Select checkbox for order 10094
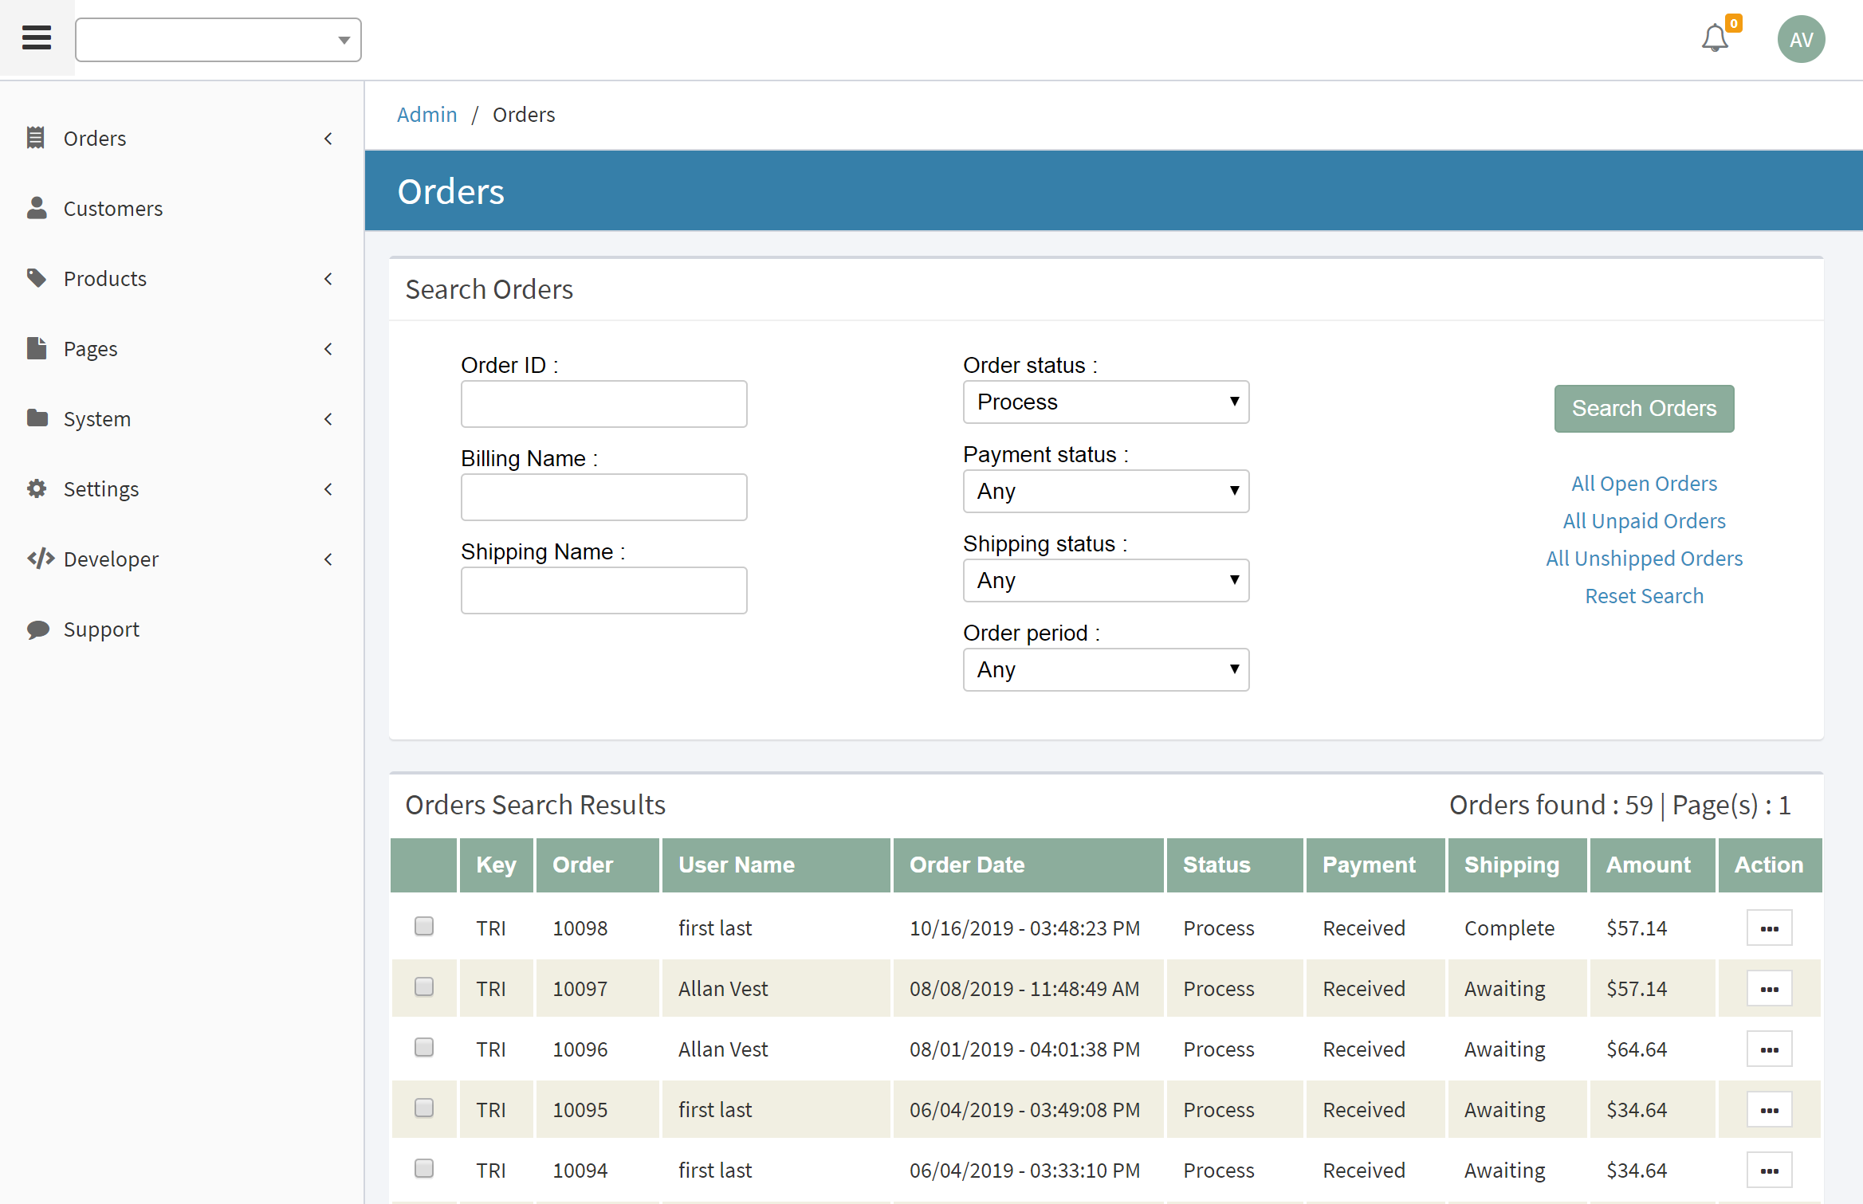This screenshot has width=1863, height=1204. (424, 1168)
